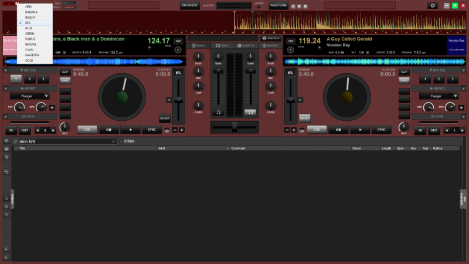Select the Blue skin tint option
This screenshot has height=264, width=469.
tap(29, 28)
